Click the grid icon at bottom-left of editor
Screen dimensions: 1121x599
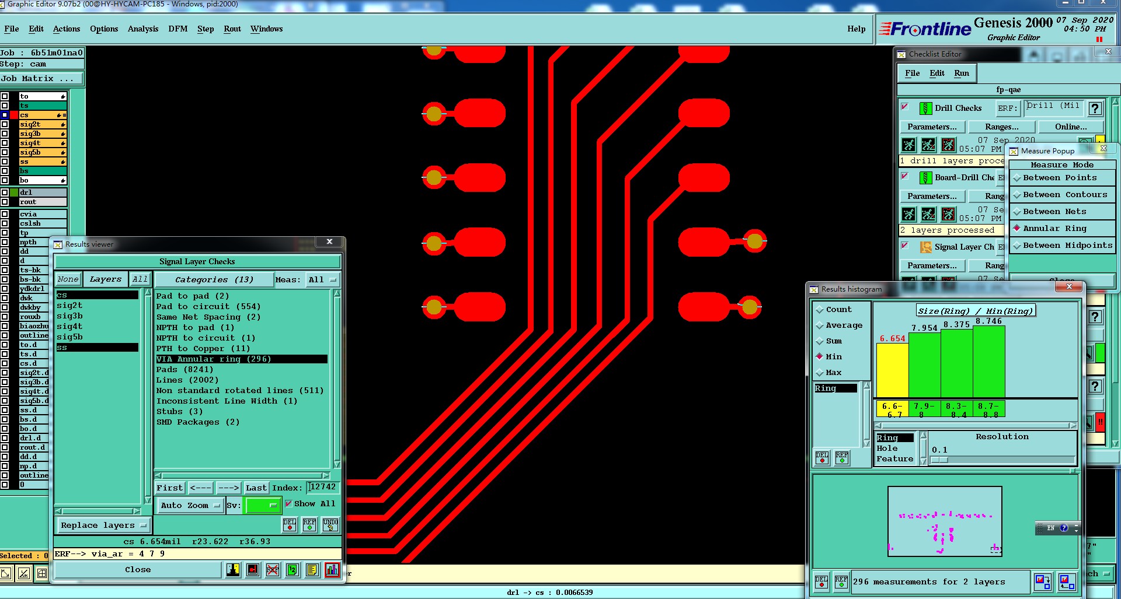pos(42,573)
